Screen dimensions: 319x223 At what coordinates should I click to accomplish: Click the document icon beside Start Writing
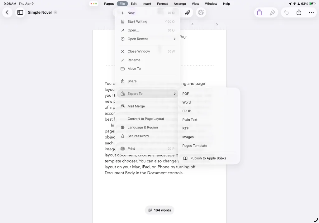click(x=122, y=22)
